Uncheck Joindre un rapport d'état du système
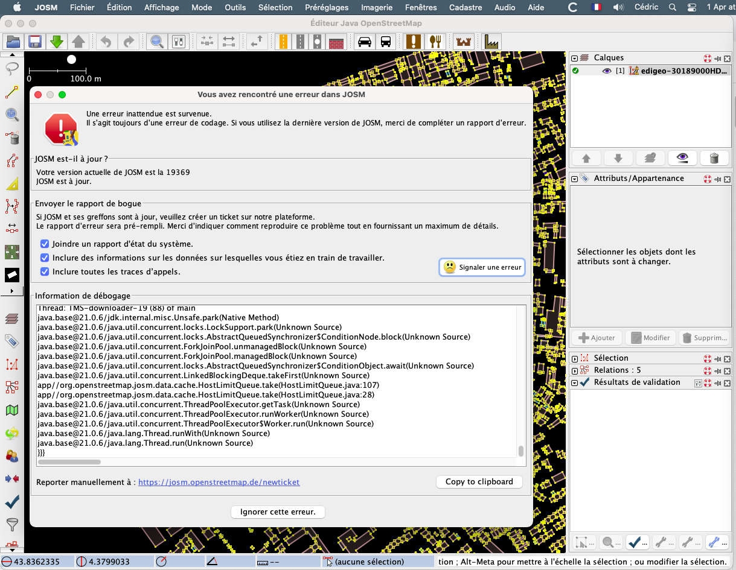This screenshot has width=736, height=570. click(x=45, y=244)
